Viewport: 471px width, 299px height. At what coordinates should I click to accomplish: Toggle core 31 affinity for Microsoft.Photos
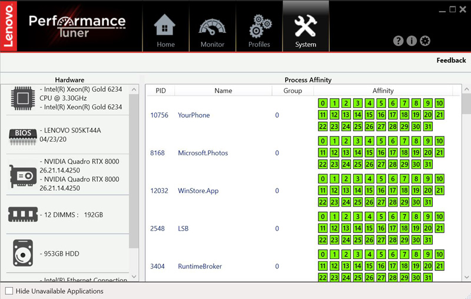tap(427, 165)
